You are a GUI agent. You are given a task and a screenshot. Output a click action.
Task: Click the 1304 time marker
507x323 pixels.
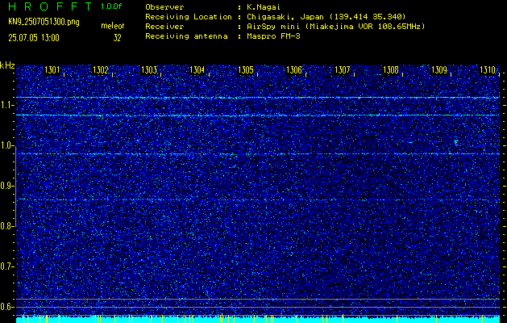click(197, 69)
